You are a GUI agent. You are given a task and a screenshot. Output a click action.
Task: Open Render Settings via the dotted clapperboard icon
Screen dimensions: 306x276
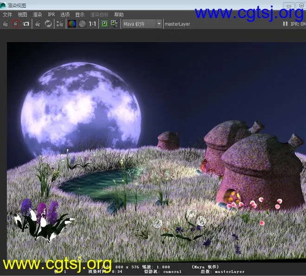click(x=60, y=24)
